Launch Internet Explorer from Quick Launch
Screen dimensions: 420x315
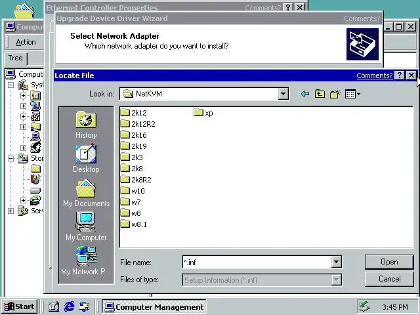[x=69, y=306]
